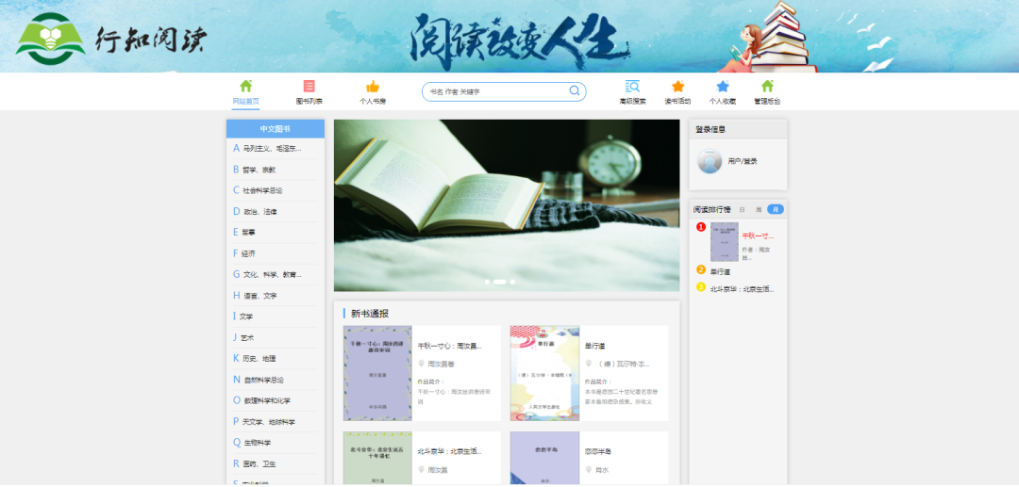Select the 月 tab in 阅读排行榜
1019x487 pixels.
[776, 209]
